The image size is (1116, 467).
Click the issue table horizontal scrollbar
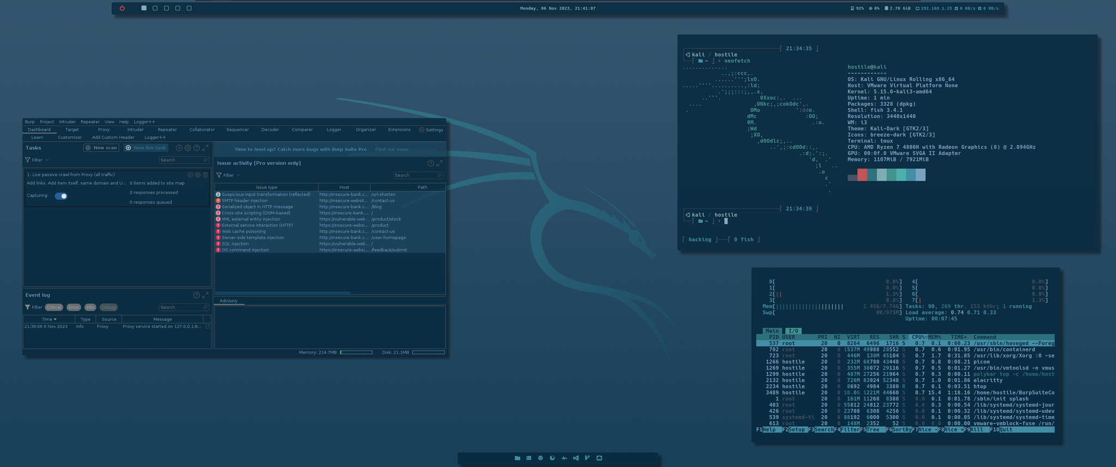pyautogui.click(x=283, y=293)
